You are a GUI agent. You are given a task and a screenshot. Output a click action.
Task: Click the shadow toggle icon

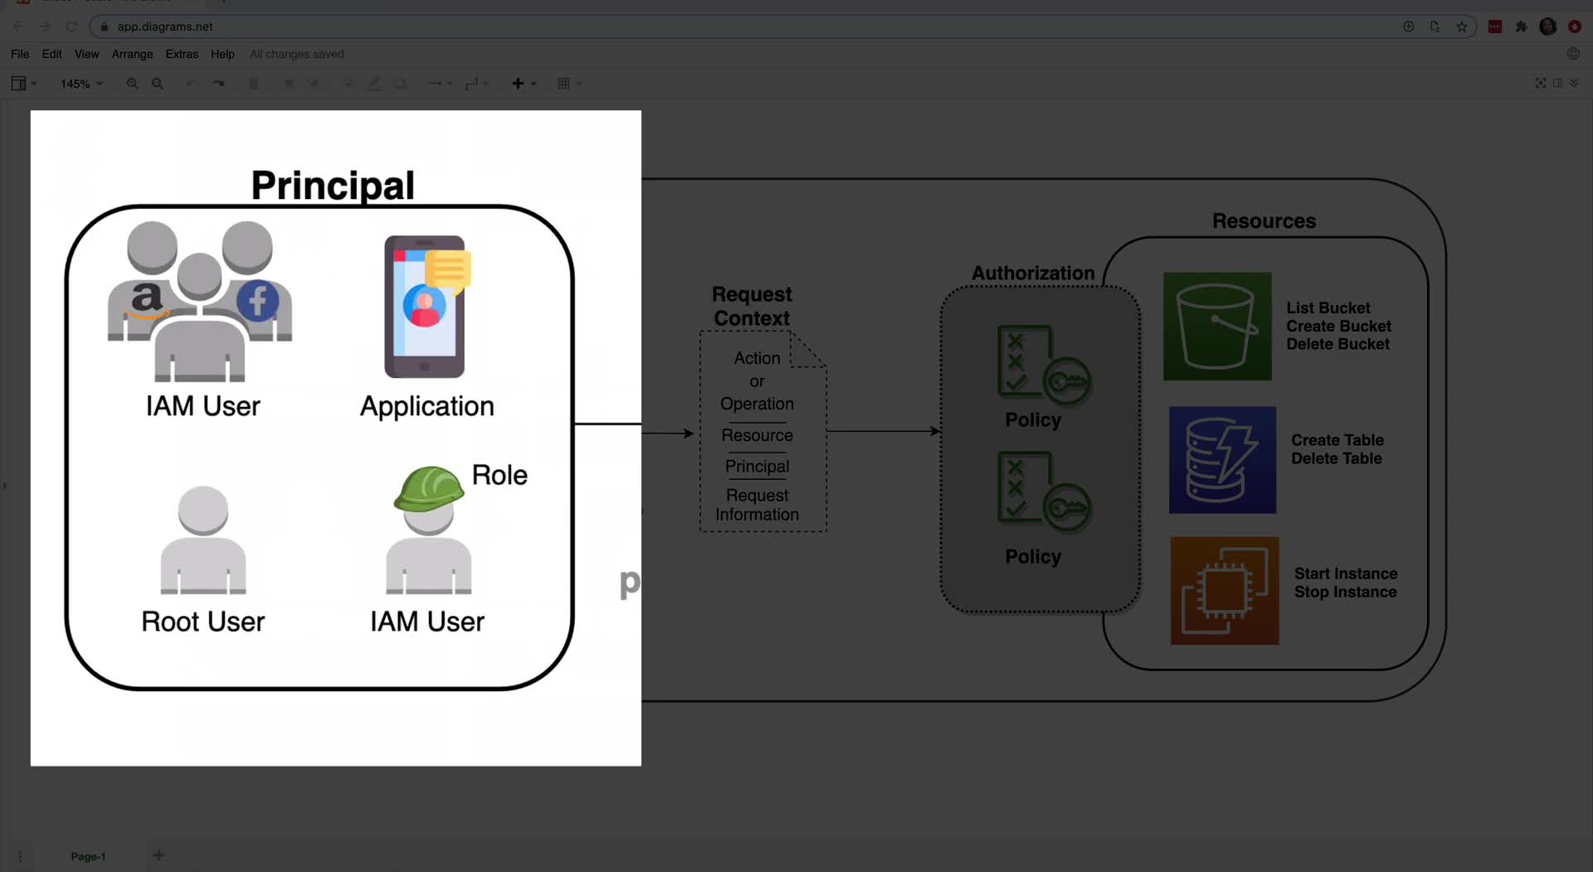[x=400, y=83]
